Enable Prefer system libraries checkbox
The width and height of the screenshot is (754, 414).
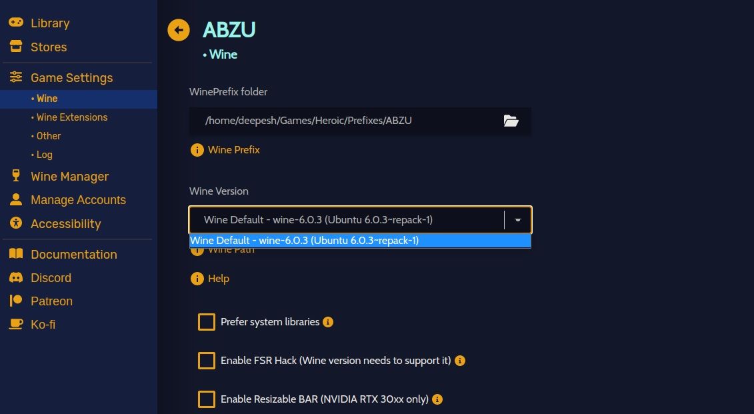(207, 322)
